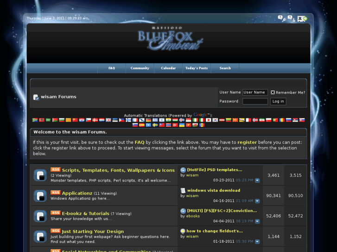
Task: Select the China flag translation
Action: (75, 120)
